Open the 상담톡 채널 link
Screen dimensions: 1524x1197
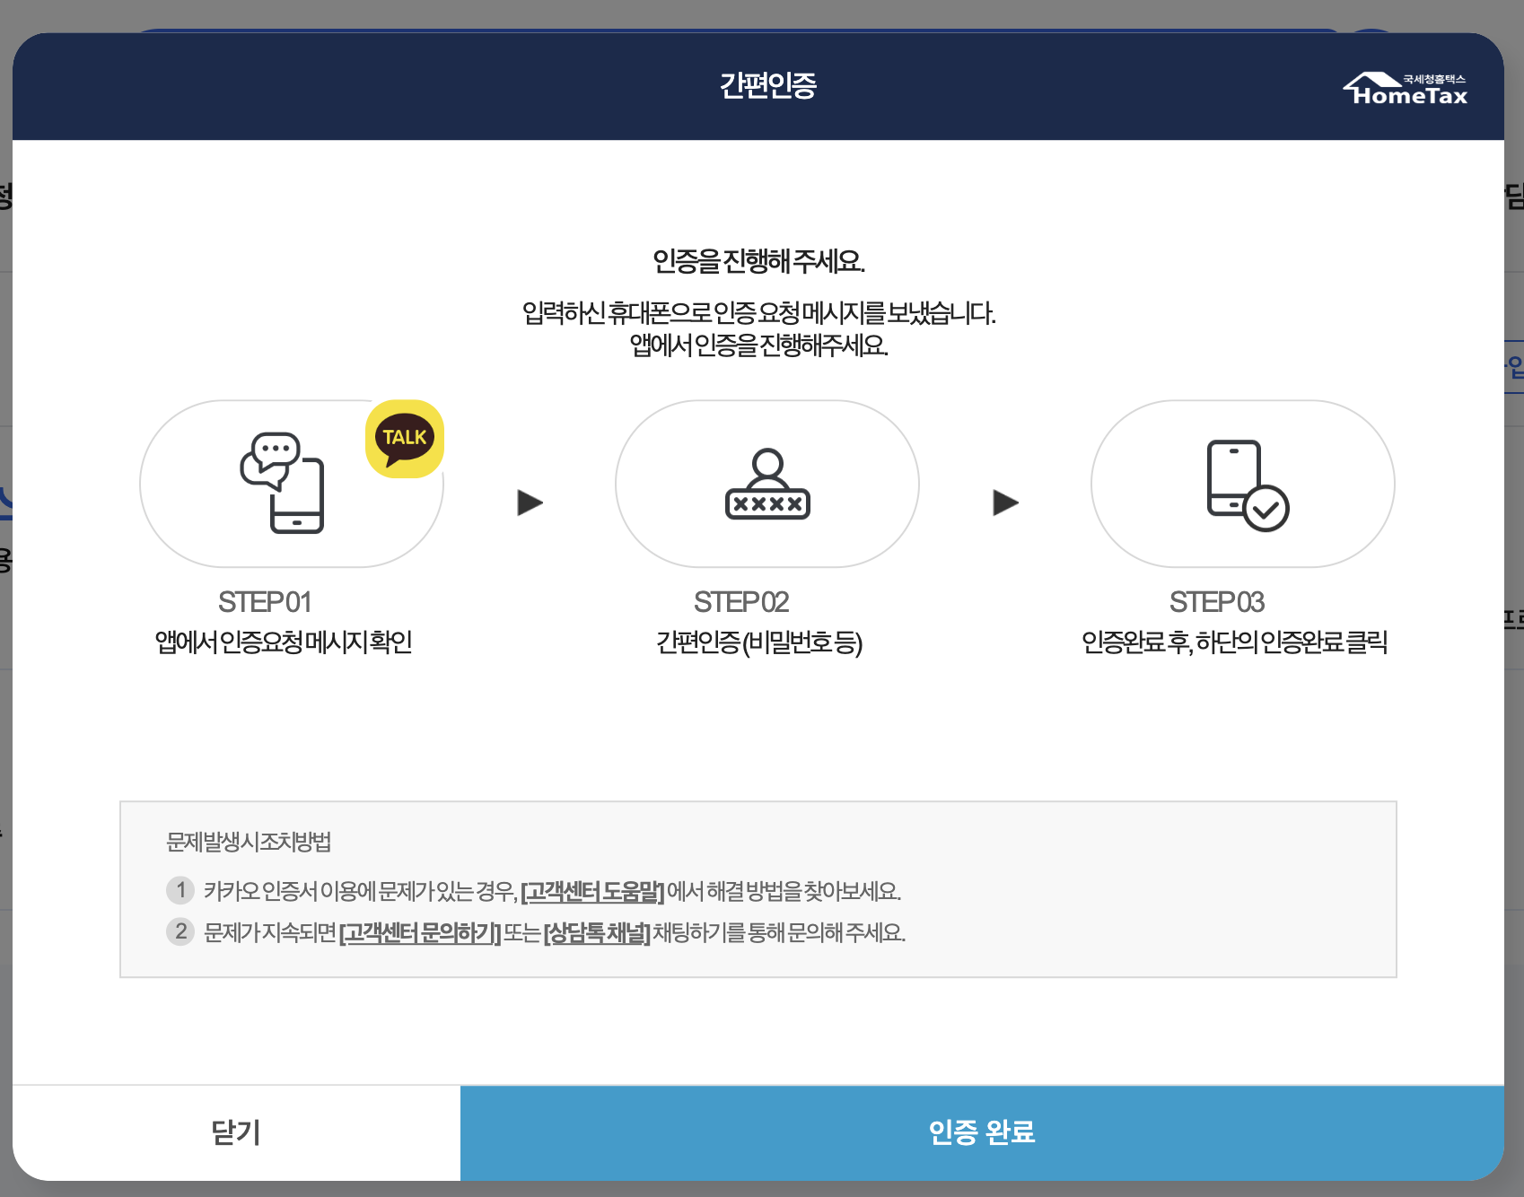point(595,933)
